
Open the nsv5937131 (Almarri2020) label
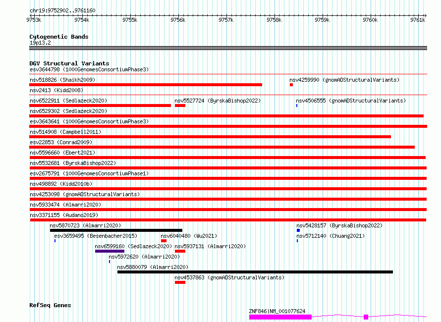tap(210, 246)
